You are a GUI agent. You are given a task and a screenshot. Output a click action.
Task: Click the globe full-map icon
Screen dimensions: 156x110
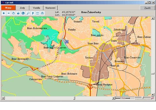[23, 13]
